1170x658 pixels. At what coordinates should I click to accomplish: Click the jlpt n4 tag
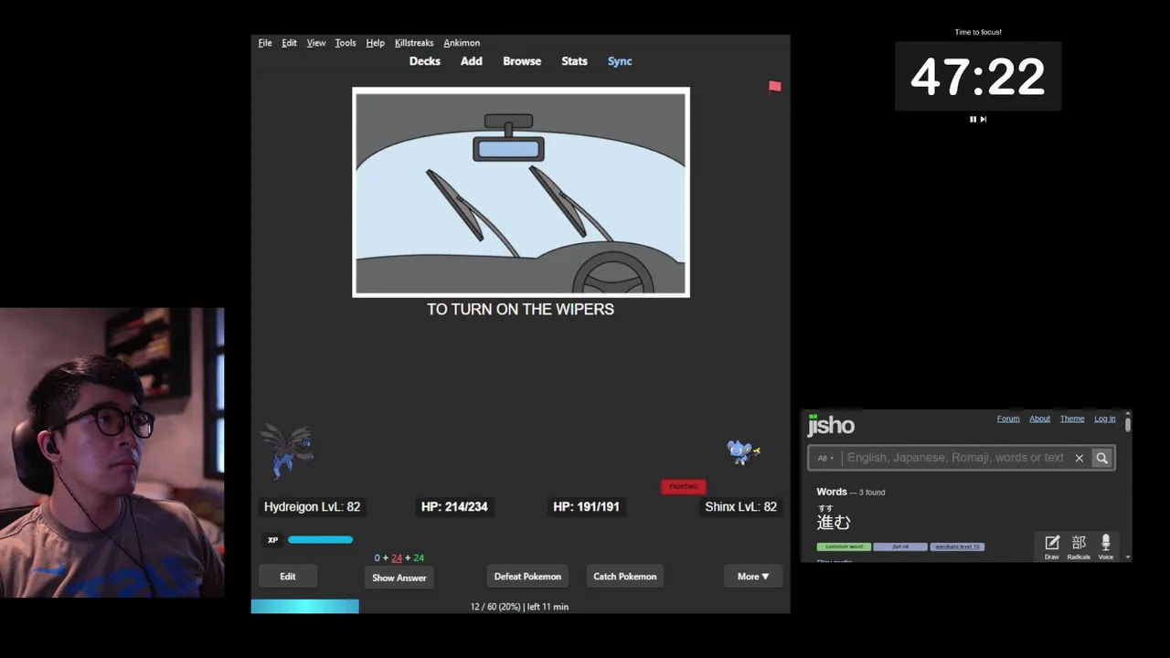coord(900,547)
